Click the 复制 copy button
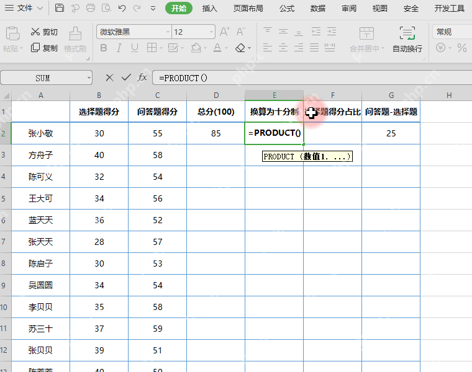 [x=44, y=48]
